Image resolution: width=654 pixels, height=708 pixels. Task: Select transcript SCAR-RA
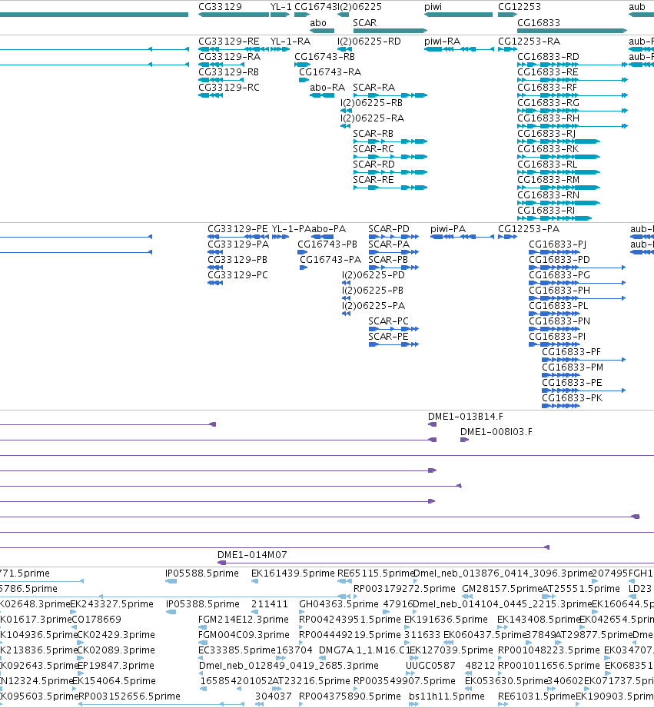[x=373, y=88]
